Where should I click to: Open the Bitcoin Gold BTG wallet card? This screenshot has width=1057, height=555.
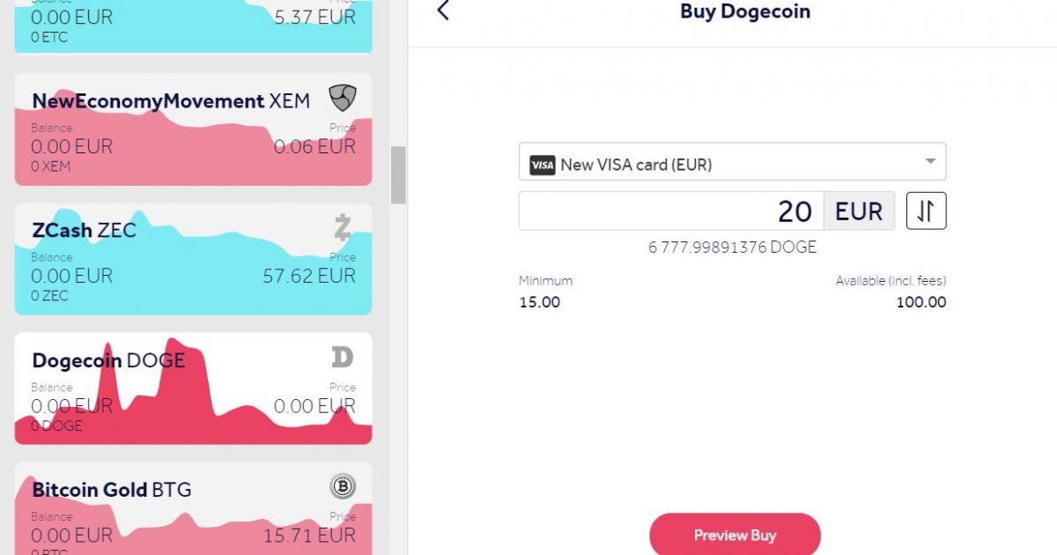pyautogui.click(x=193, y=508)
